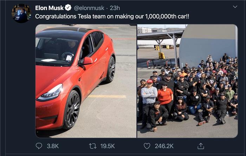The height and width of the screenshot is (156, 246).
Task: Click the share upload icon
Action: click(201, 146)
